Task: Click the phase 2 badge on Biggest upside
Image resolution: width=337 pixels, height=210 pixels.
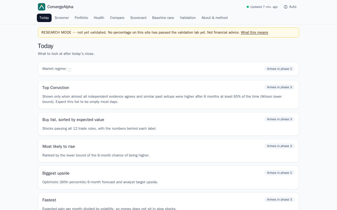Action: 279,173
